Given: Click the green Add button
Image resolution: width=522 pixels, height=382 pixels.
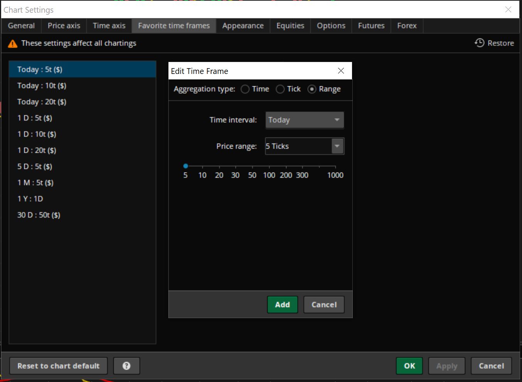Looking at the screenshot, I should (283, 305).
